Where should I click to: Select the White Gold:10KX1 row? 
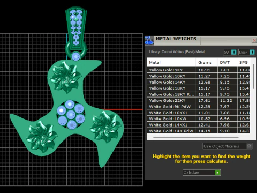(x=198, y=113)
